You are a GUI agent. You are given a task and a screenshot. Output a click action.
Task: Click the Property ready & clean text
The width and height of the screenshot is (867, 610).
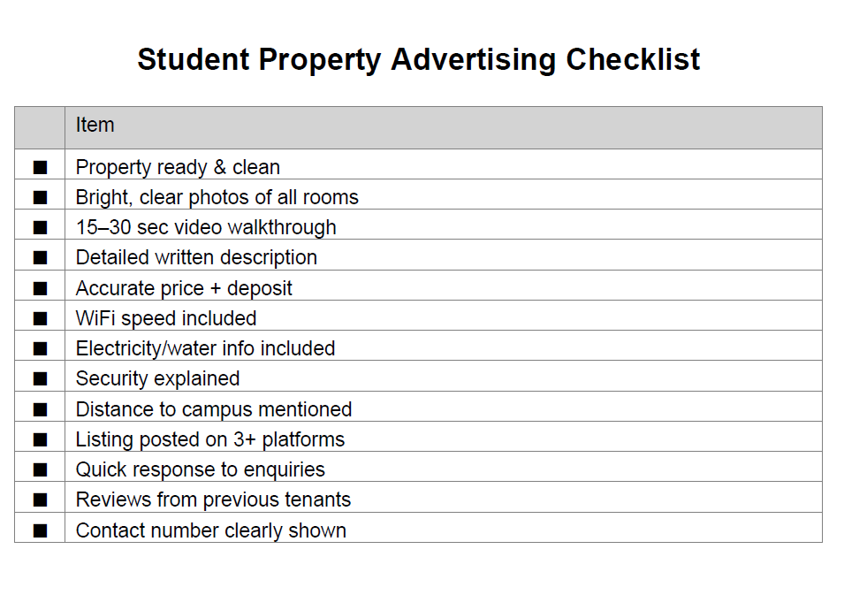coord(178,167)
